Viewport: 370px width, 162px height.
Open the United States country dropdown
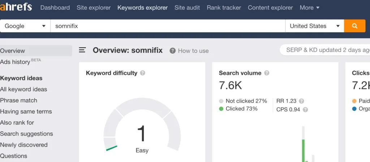pyautogui.click(x=315, y=26)
